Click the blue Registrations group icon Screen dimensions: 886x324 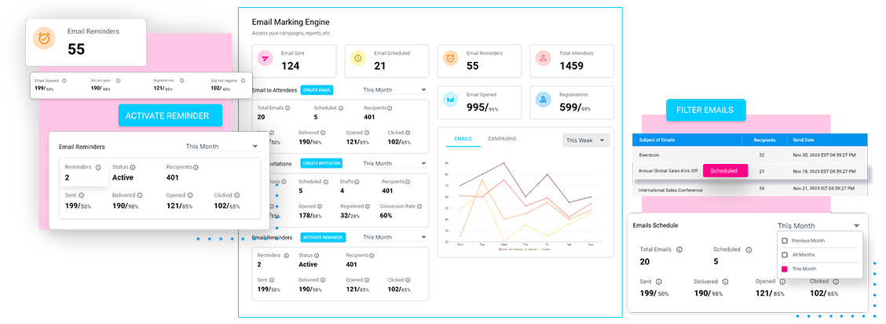coord(543,100)
